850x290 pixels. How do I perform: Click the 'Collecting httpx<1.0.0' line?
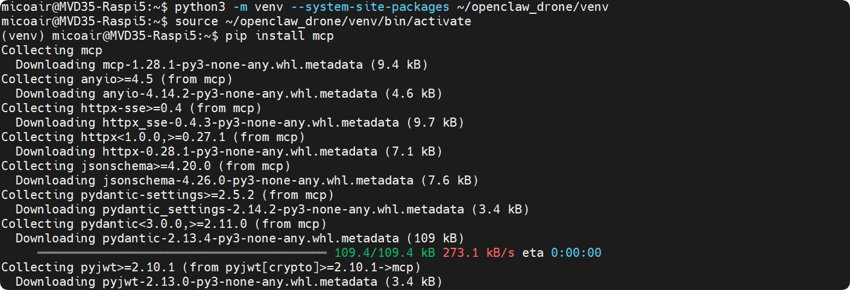(x=153, y=137)
